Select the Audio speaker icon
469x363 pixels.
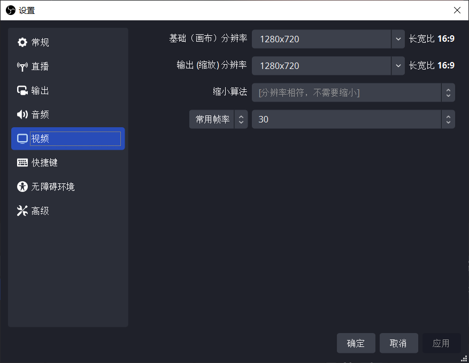(22, 114)
